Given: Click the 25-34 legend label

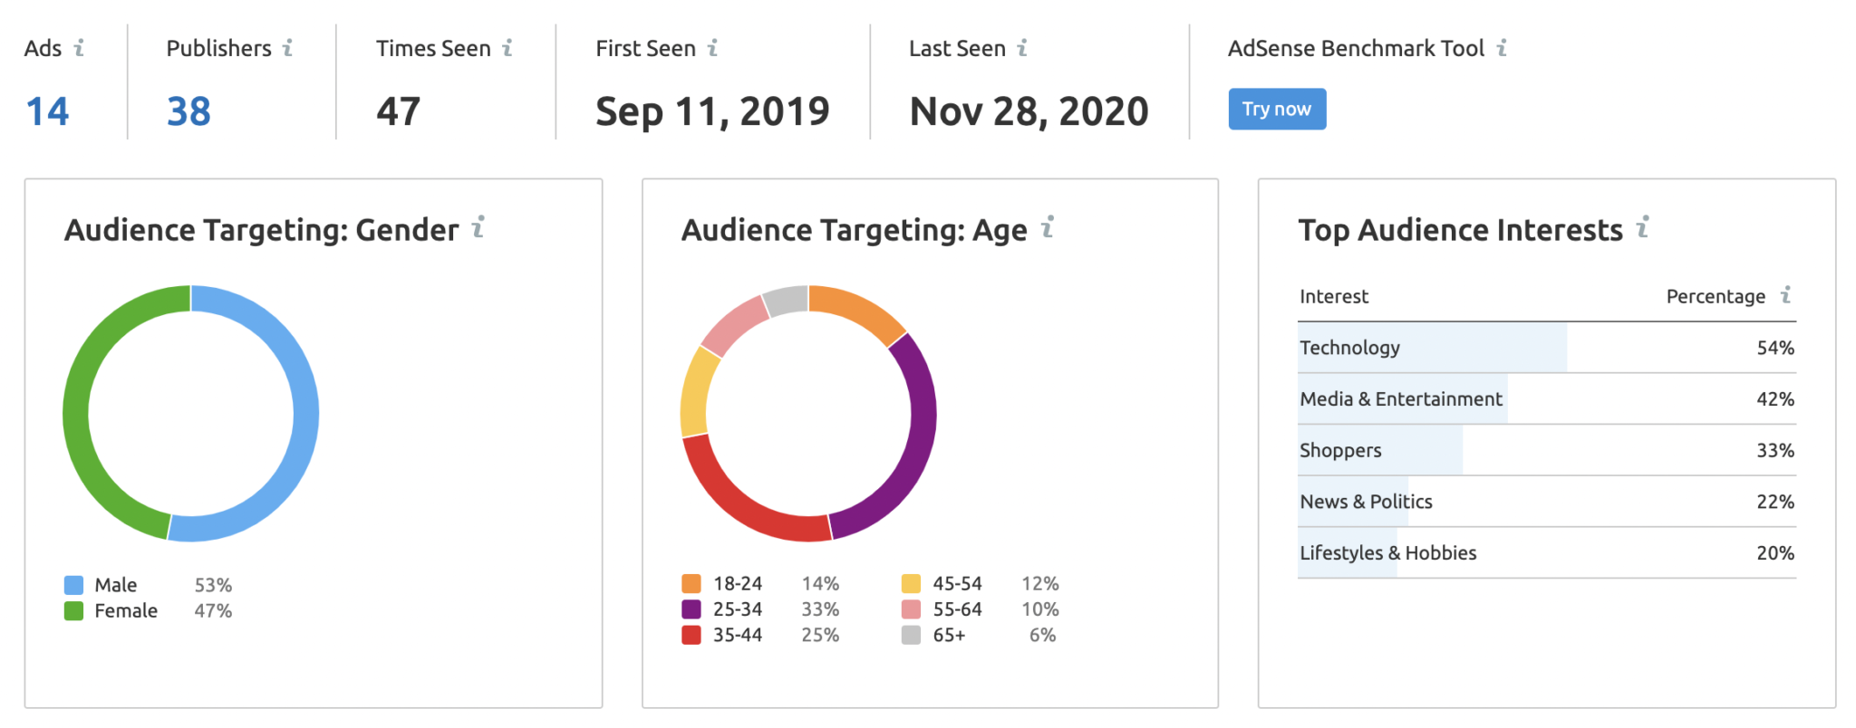Looking at the screenshot, I should (x=738, y=609).
